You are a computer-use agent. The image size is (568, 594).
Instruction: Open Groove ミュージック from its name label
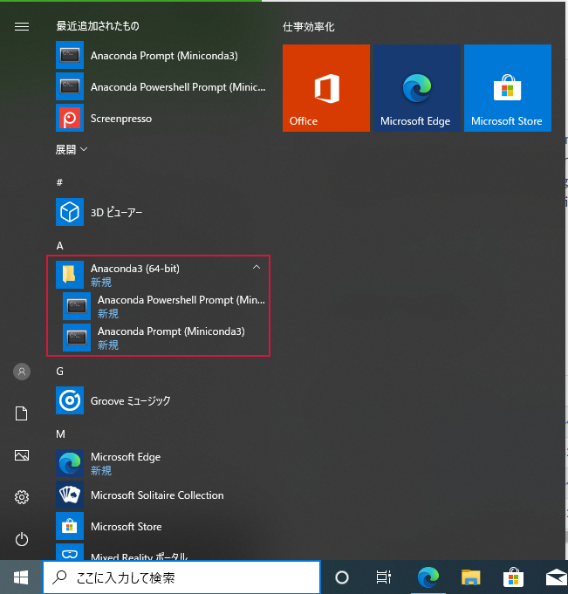130,401
